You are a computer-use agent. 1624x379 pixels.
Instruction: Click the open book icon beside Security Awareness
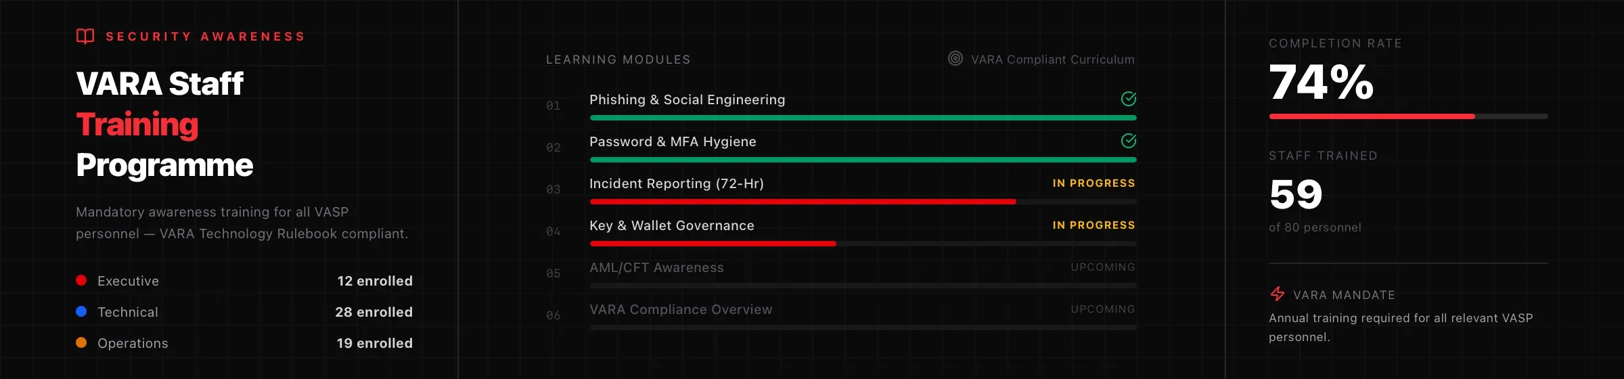pyautogui.click(x=85, y=37)
